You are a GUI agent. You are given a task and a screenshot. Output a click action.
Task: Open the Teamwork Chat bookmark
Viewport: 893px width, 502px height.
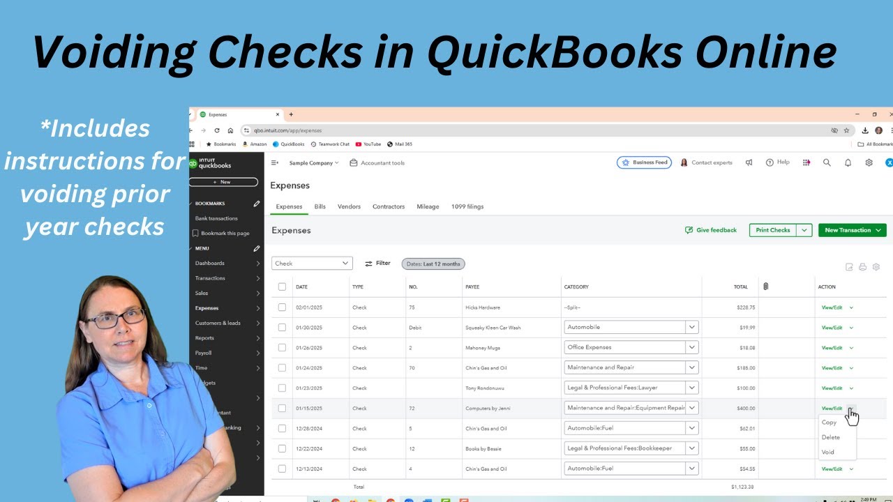[330, 144]
